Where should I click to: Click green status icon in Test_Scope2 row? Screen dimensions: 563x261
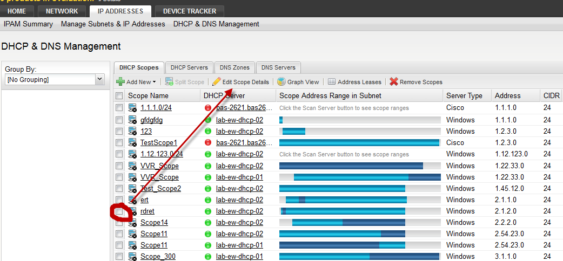coord(208,188)
